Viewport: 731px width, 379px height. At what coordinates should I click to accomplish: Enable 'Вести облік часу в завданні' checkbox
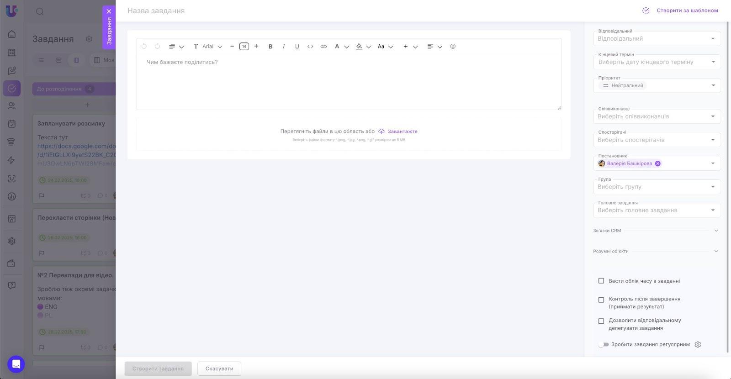tap(601, 281)
